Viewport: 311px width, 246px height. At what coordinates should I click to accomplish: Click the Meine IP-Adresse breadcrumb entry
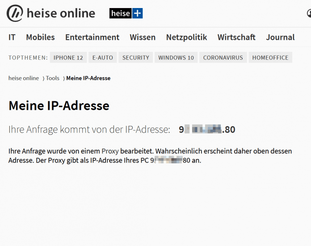[x=88, y=78]
